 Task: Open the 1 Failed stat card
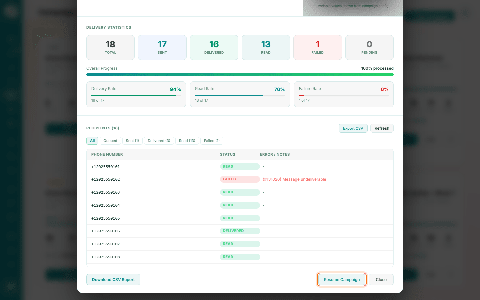[x=318, y=48]
